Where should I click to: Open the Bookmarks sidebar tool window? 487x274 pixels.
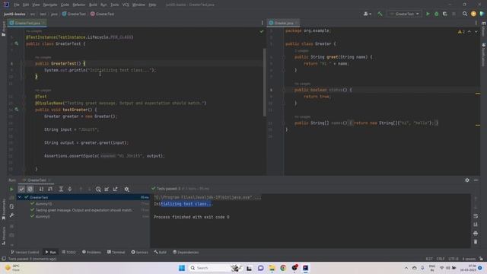pyautogui.click(x=3, y=210)
